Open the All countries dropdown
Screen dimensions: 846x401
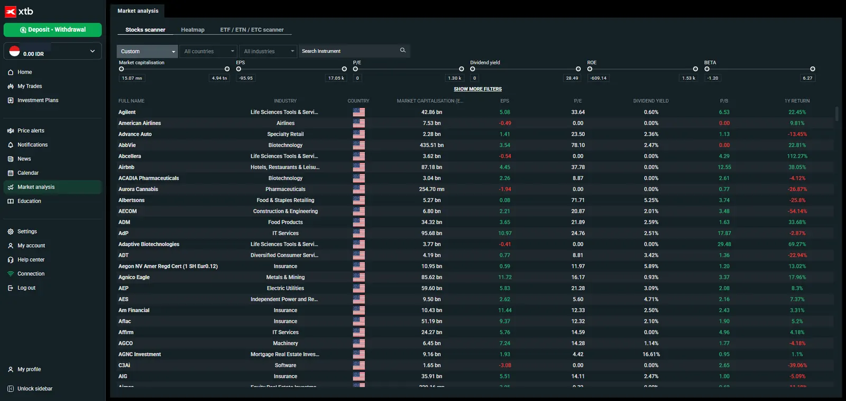point(209,51)
